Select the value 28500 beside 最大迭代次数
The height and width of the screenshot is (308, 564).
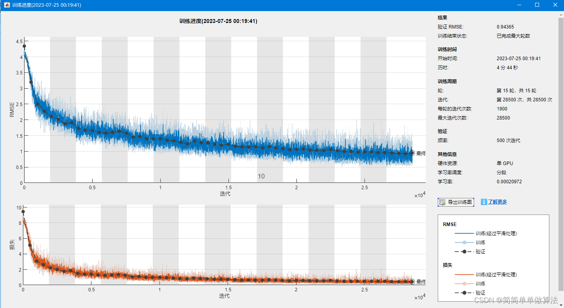click(x=503, y=118)
